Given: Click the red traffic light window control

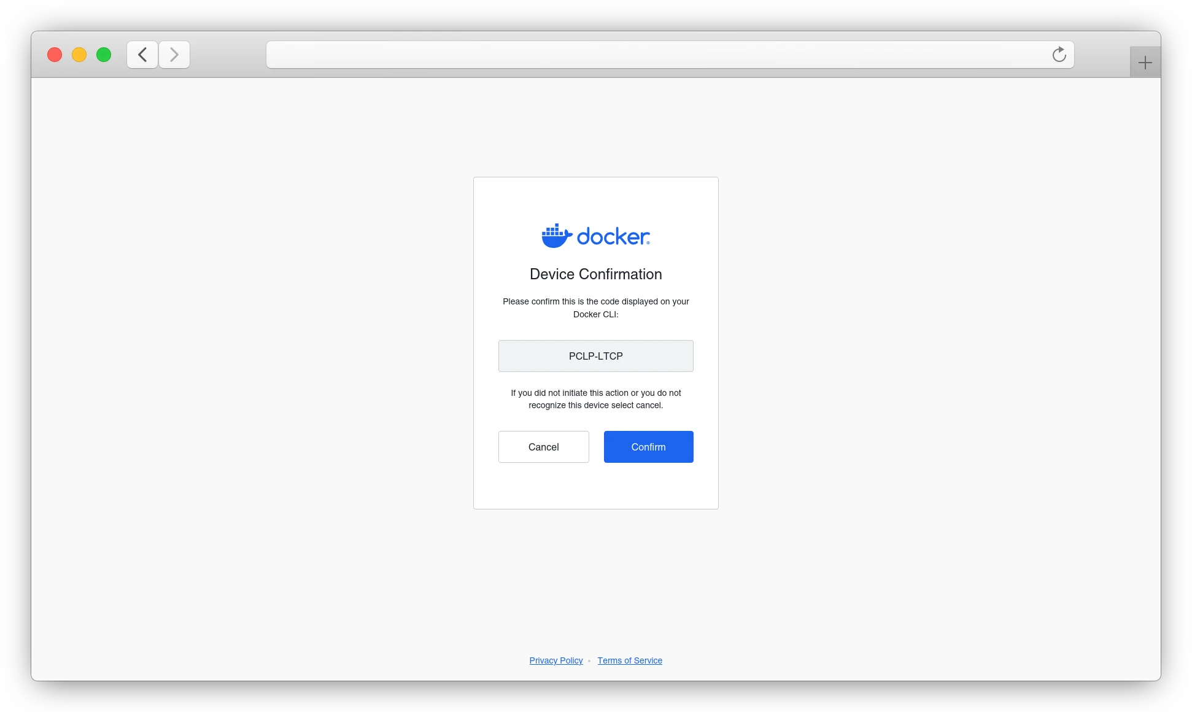Looking at the screenshot, I should [54, 55].
